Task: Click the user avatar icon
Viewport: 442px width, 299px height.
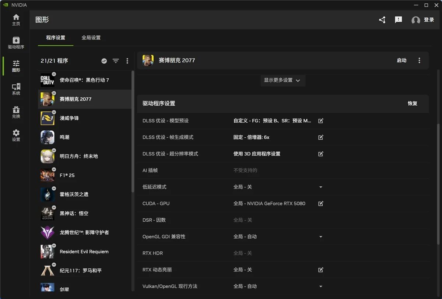Action: tap(416, 20)
